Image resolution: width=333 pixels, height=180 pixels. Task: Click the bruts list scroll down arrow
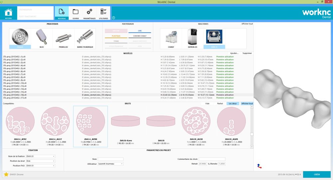(252, 147)
